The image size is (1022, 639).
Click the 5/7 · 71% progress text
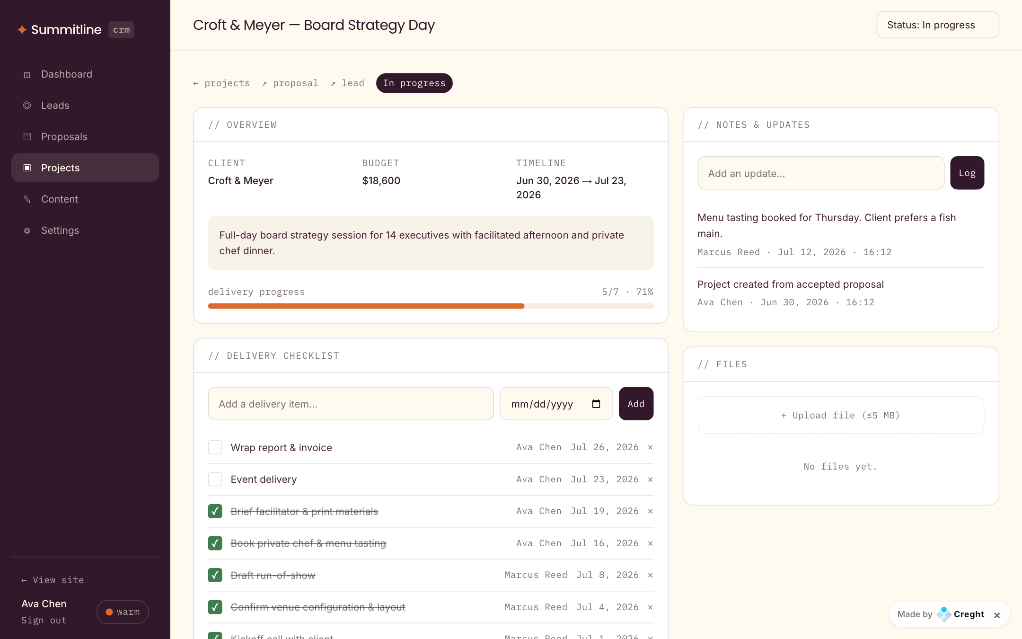(627, 292)
